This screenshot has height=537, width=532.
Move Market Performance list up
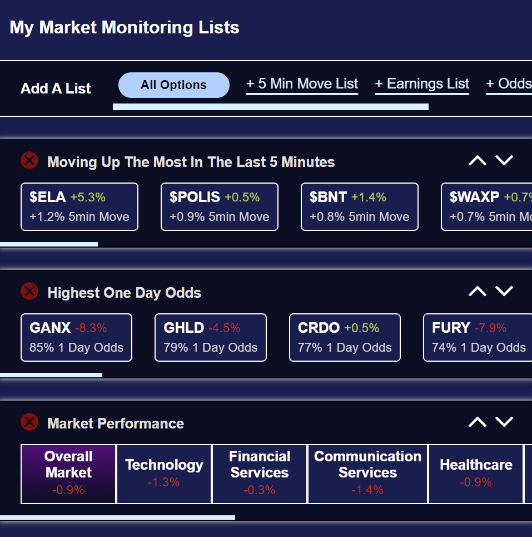pos(478,422)
